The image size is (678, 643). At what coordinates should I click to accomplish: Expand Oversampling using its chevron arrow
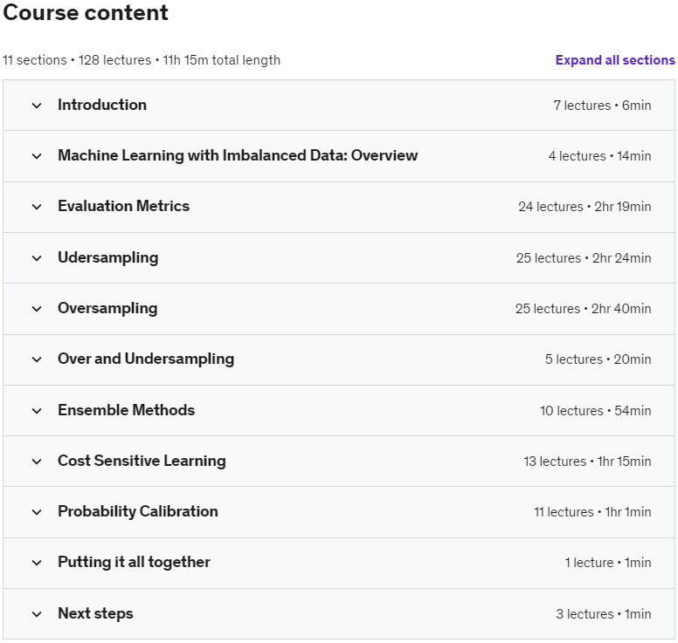37,309
